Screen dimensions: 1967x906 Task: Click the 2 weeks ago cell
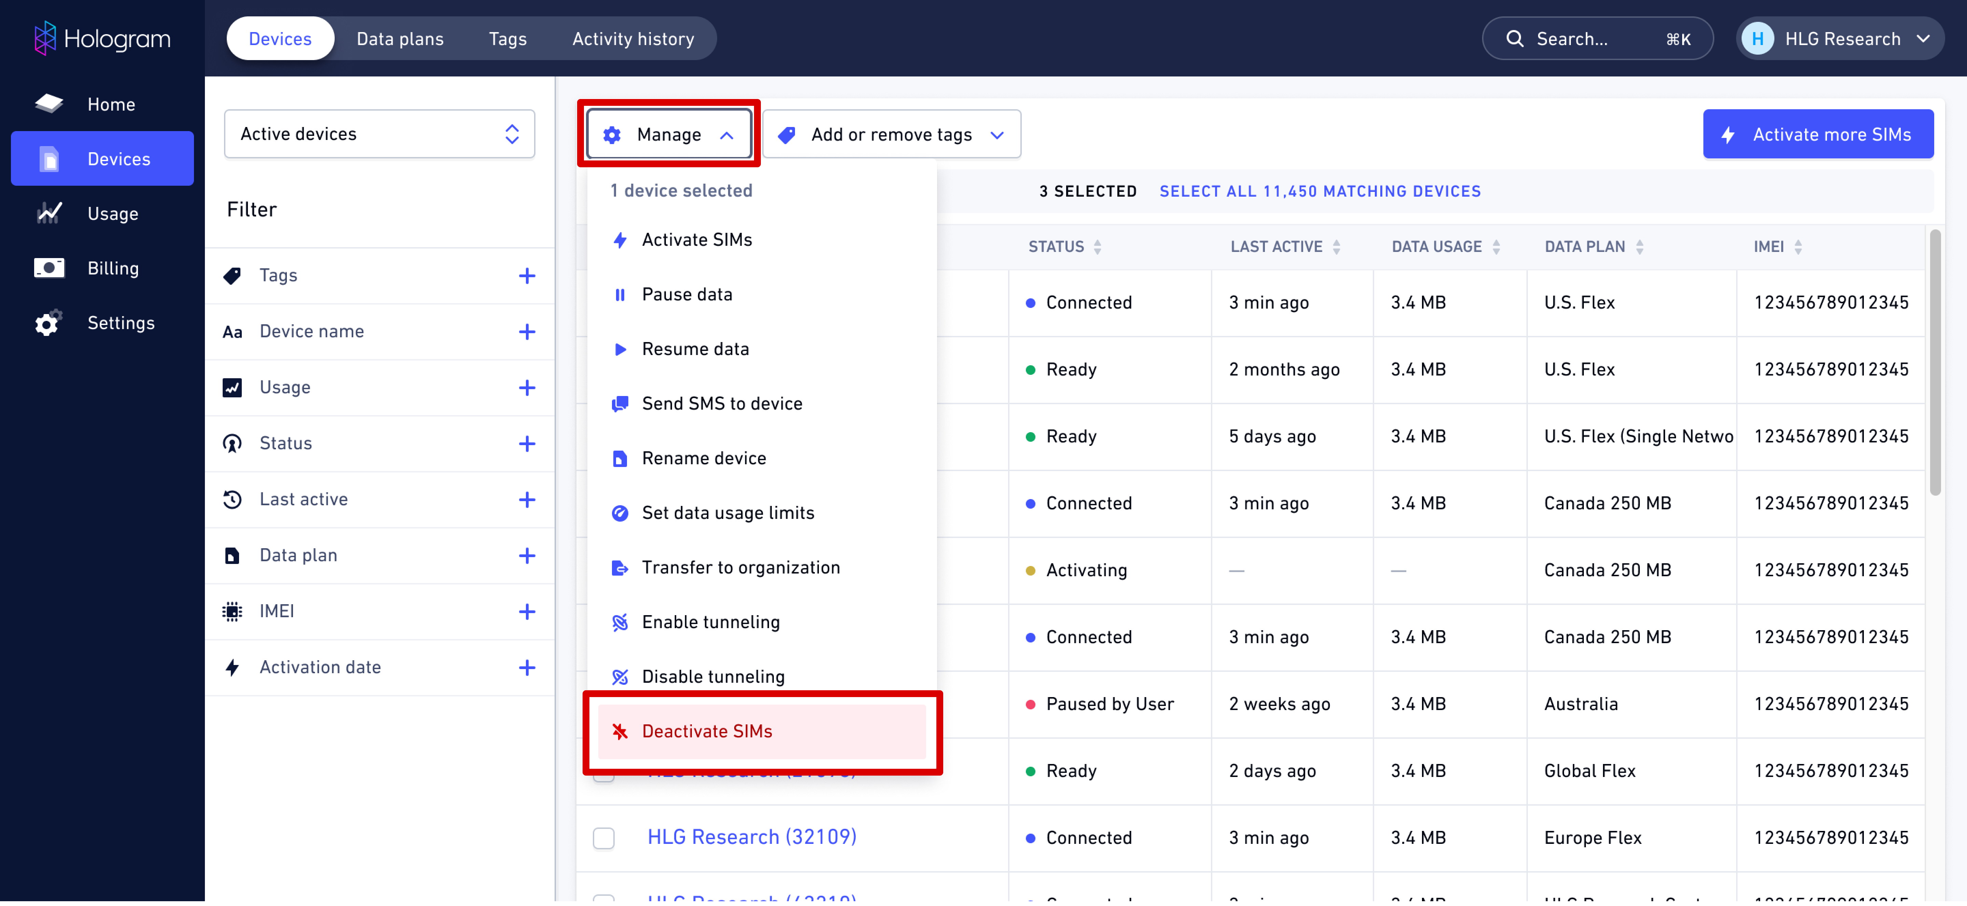(x=1292, y=705)
